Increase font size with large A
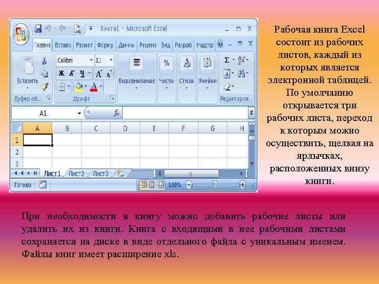Image resolution: width=379 pixels, height=284 pixels. point(99,74)
